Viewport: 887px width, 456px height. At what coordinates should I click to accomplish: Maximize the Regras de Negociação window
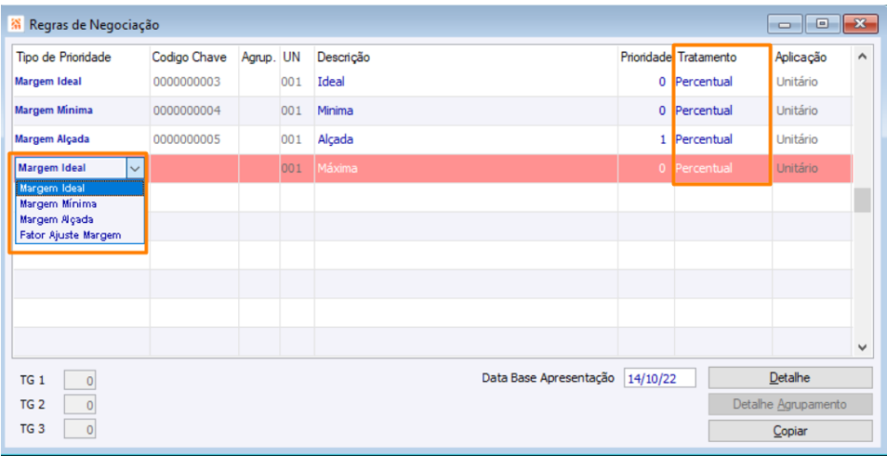[x=821, y=24]
